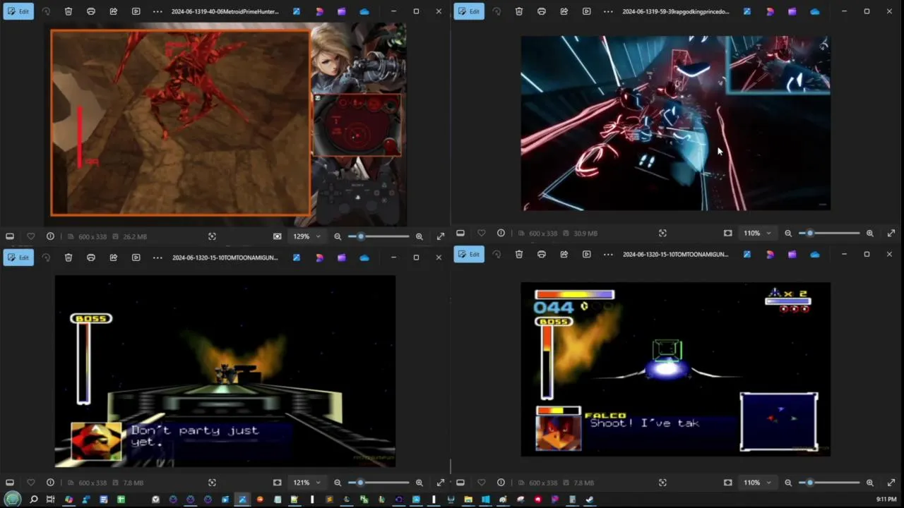Favorite the rapgodking image
904x508 pixels.
click(x=481, y=233)
